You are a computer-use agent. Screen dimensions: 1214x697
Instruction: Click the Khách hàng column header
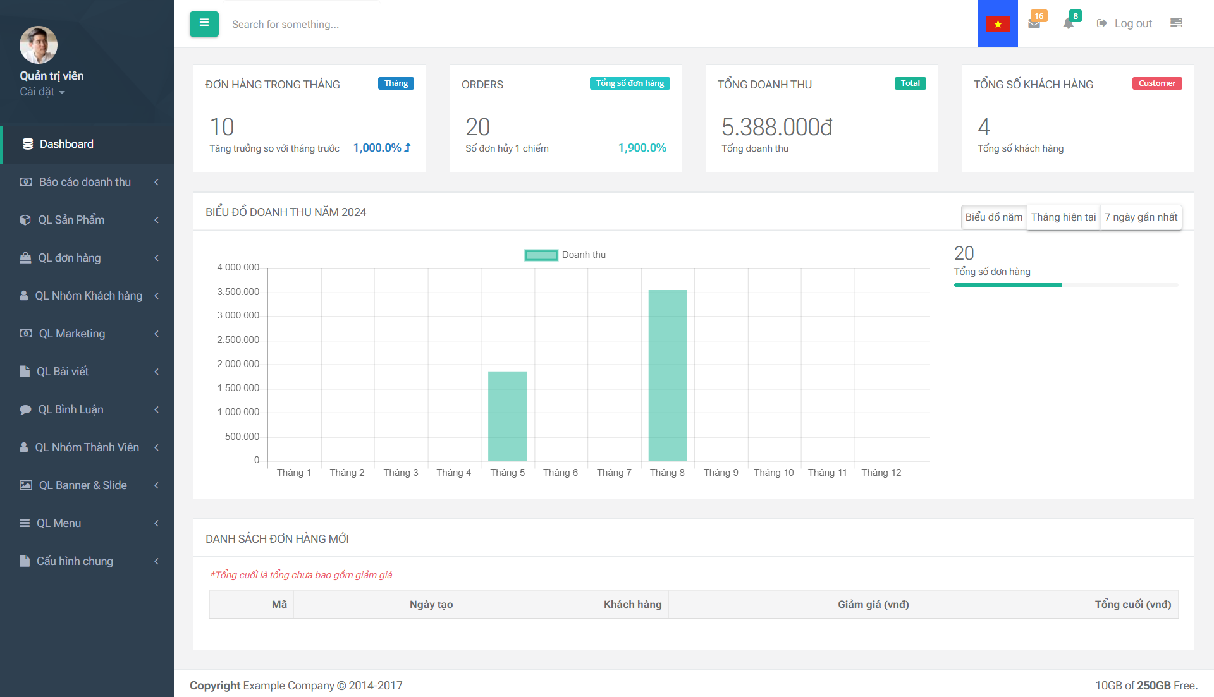(x=564, y=605)
